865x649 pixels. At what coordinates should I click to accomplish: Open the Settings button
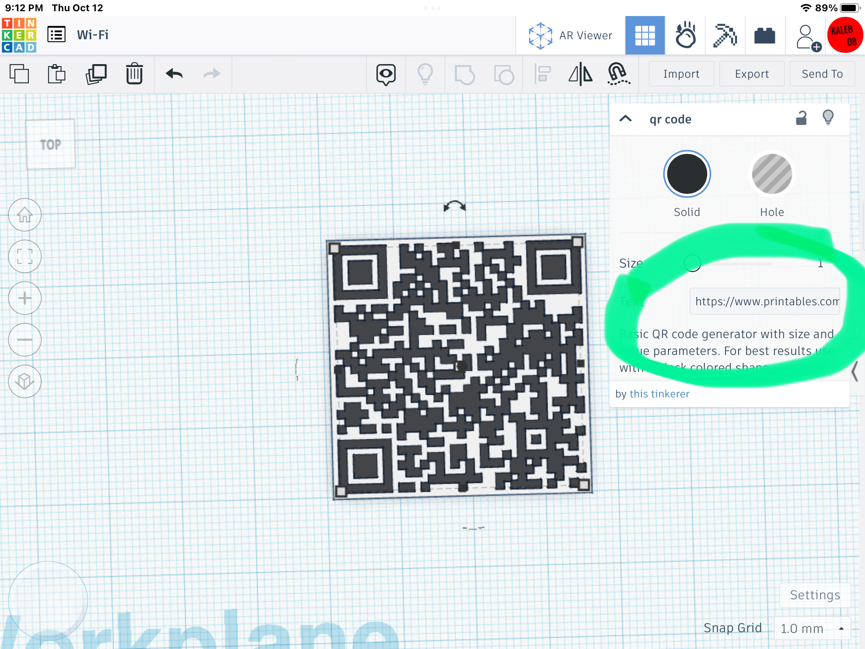815,595
